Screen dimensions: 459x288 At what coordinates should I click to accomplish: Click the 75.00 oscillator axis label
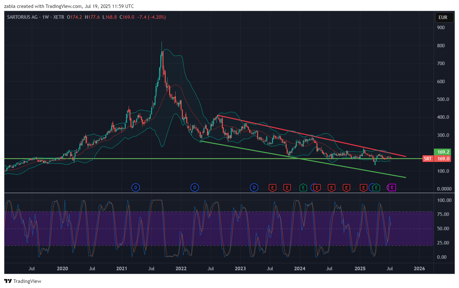(x=443, y=214)
